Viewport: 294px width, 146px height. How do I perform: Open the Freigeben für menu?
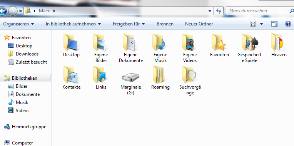pos(129,24)
